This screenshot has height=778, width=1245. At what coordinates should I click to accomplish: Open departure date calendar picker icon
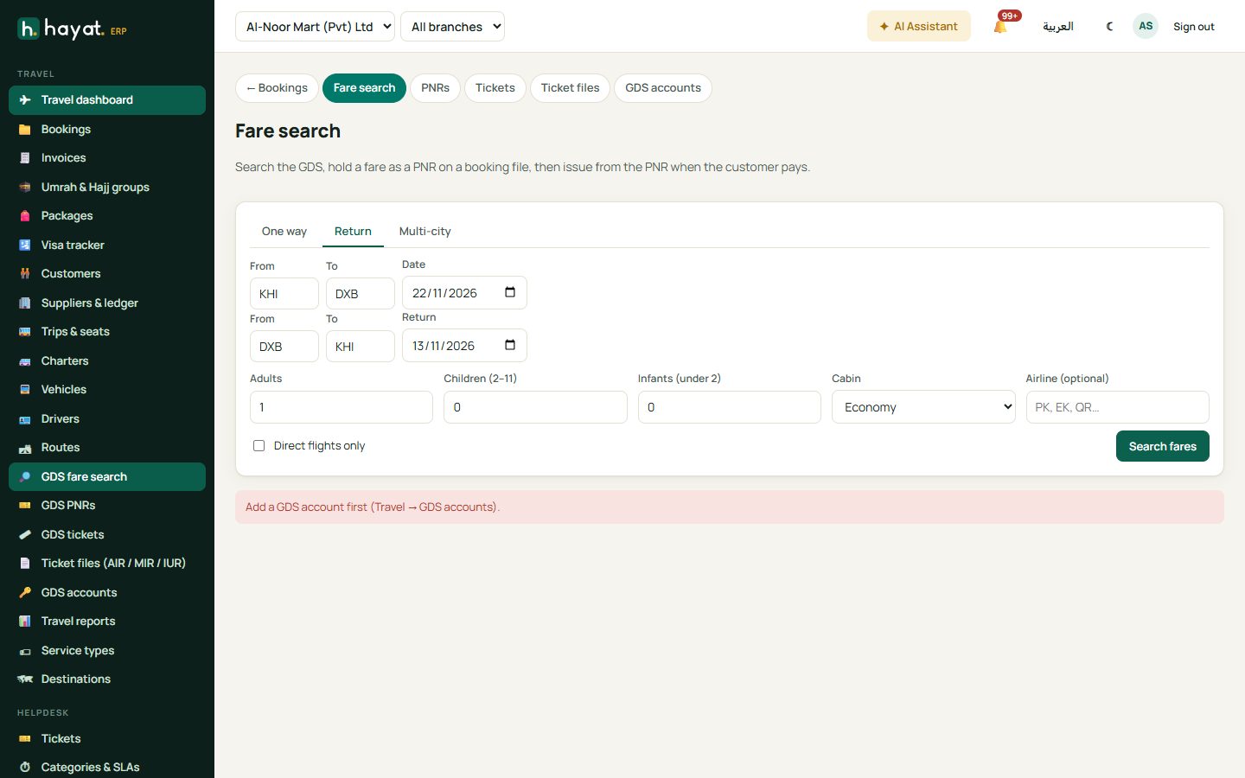coord(510,292)
